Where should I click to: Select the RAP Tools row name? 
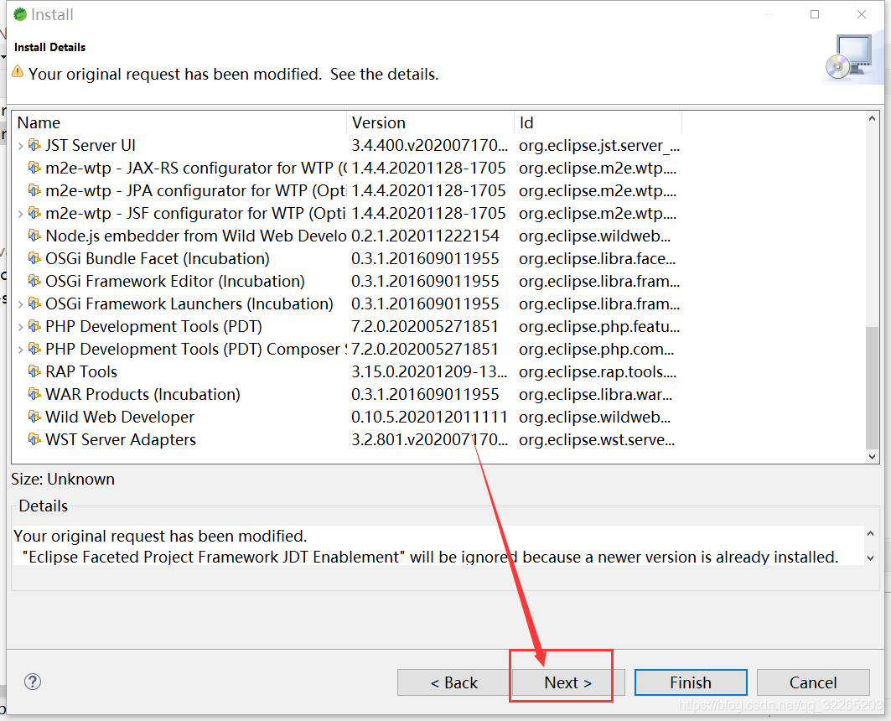(x=81, y=371)
